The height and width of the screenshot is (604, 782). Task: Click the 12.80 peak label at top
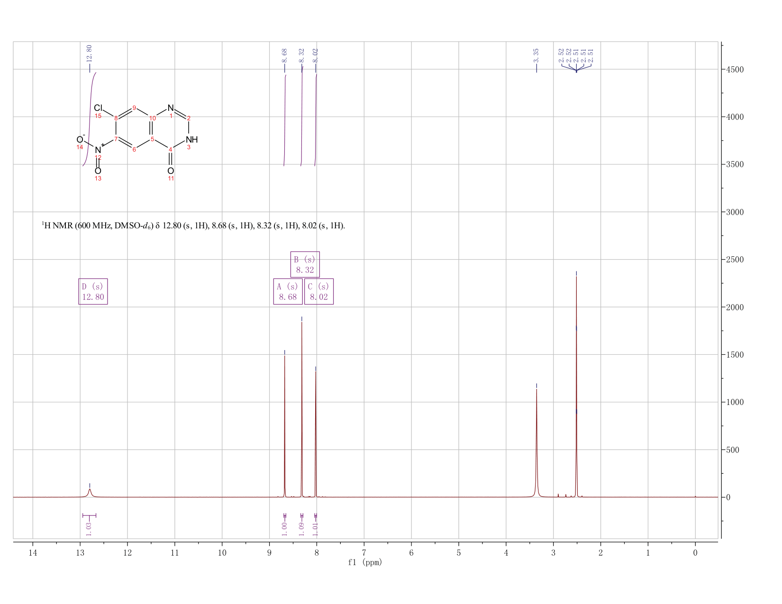pos(89,54)
